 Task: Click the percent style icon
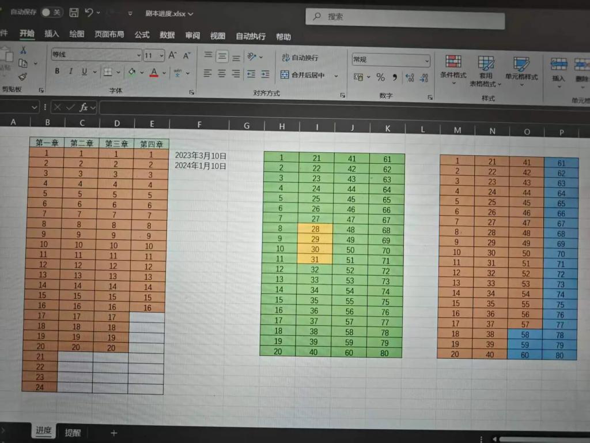(x=380, y=77)
